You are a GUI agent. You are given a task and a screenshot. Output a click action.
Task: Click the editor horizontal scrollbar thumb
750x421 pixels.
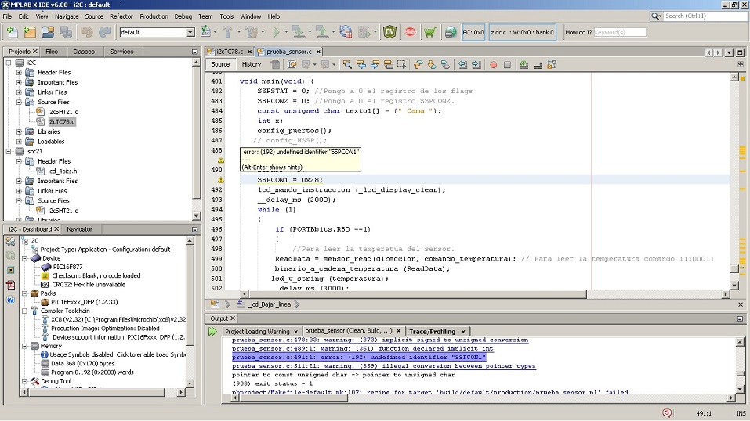(x=417, y=294)
